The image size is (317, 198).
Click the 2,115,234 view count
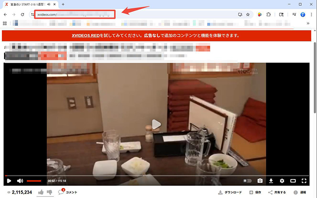[22, 192]
